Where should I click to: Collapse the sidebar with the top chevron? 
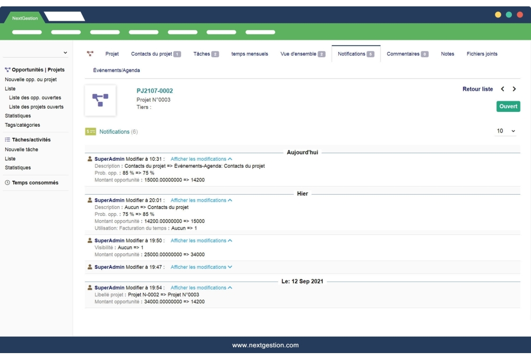65,52
